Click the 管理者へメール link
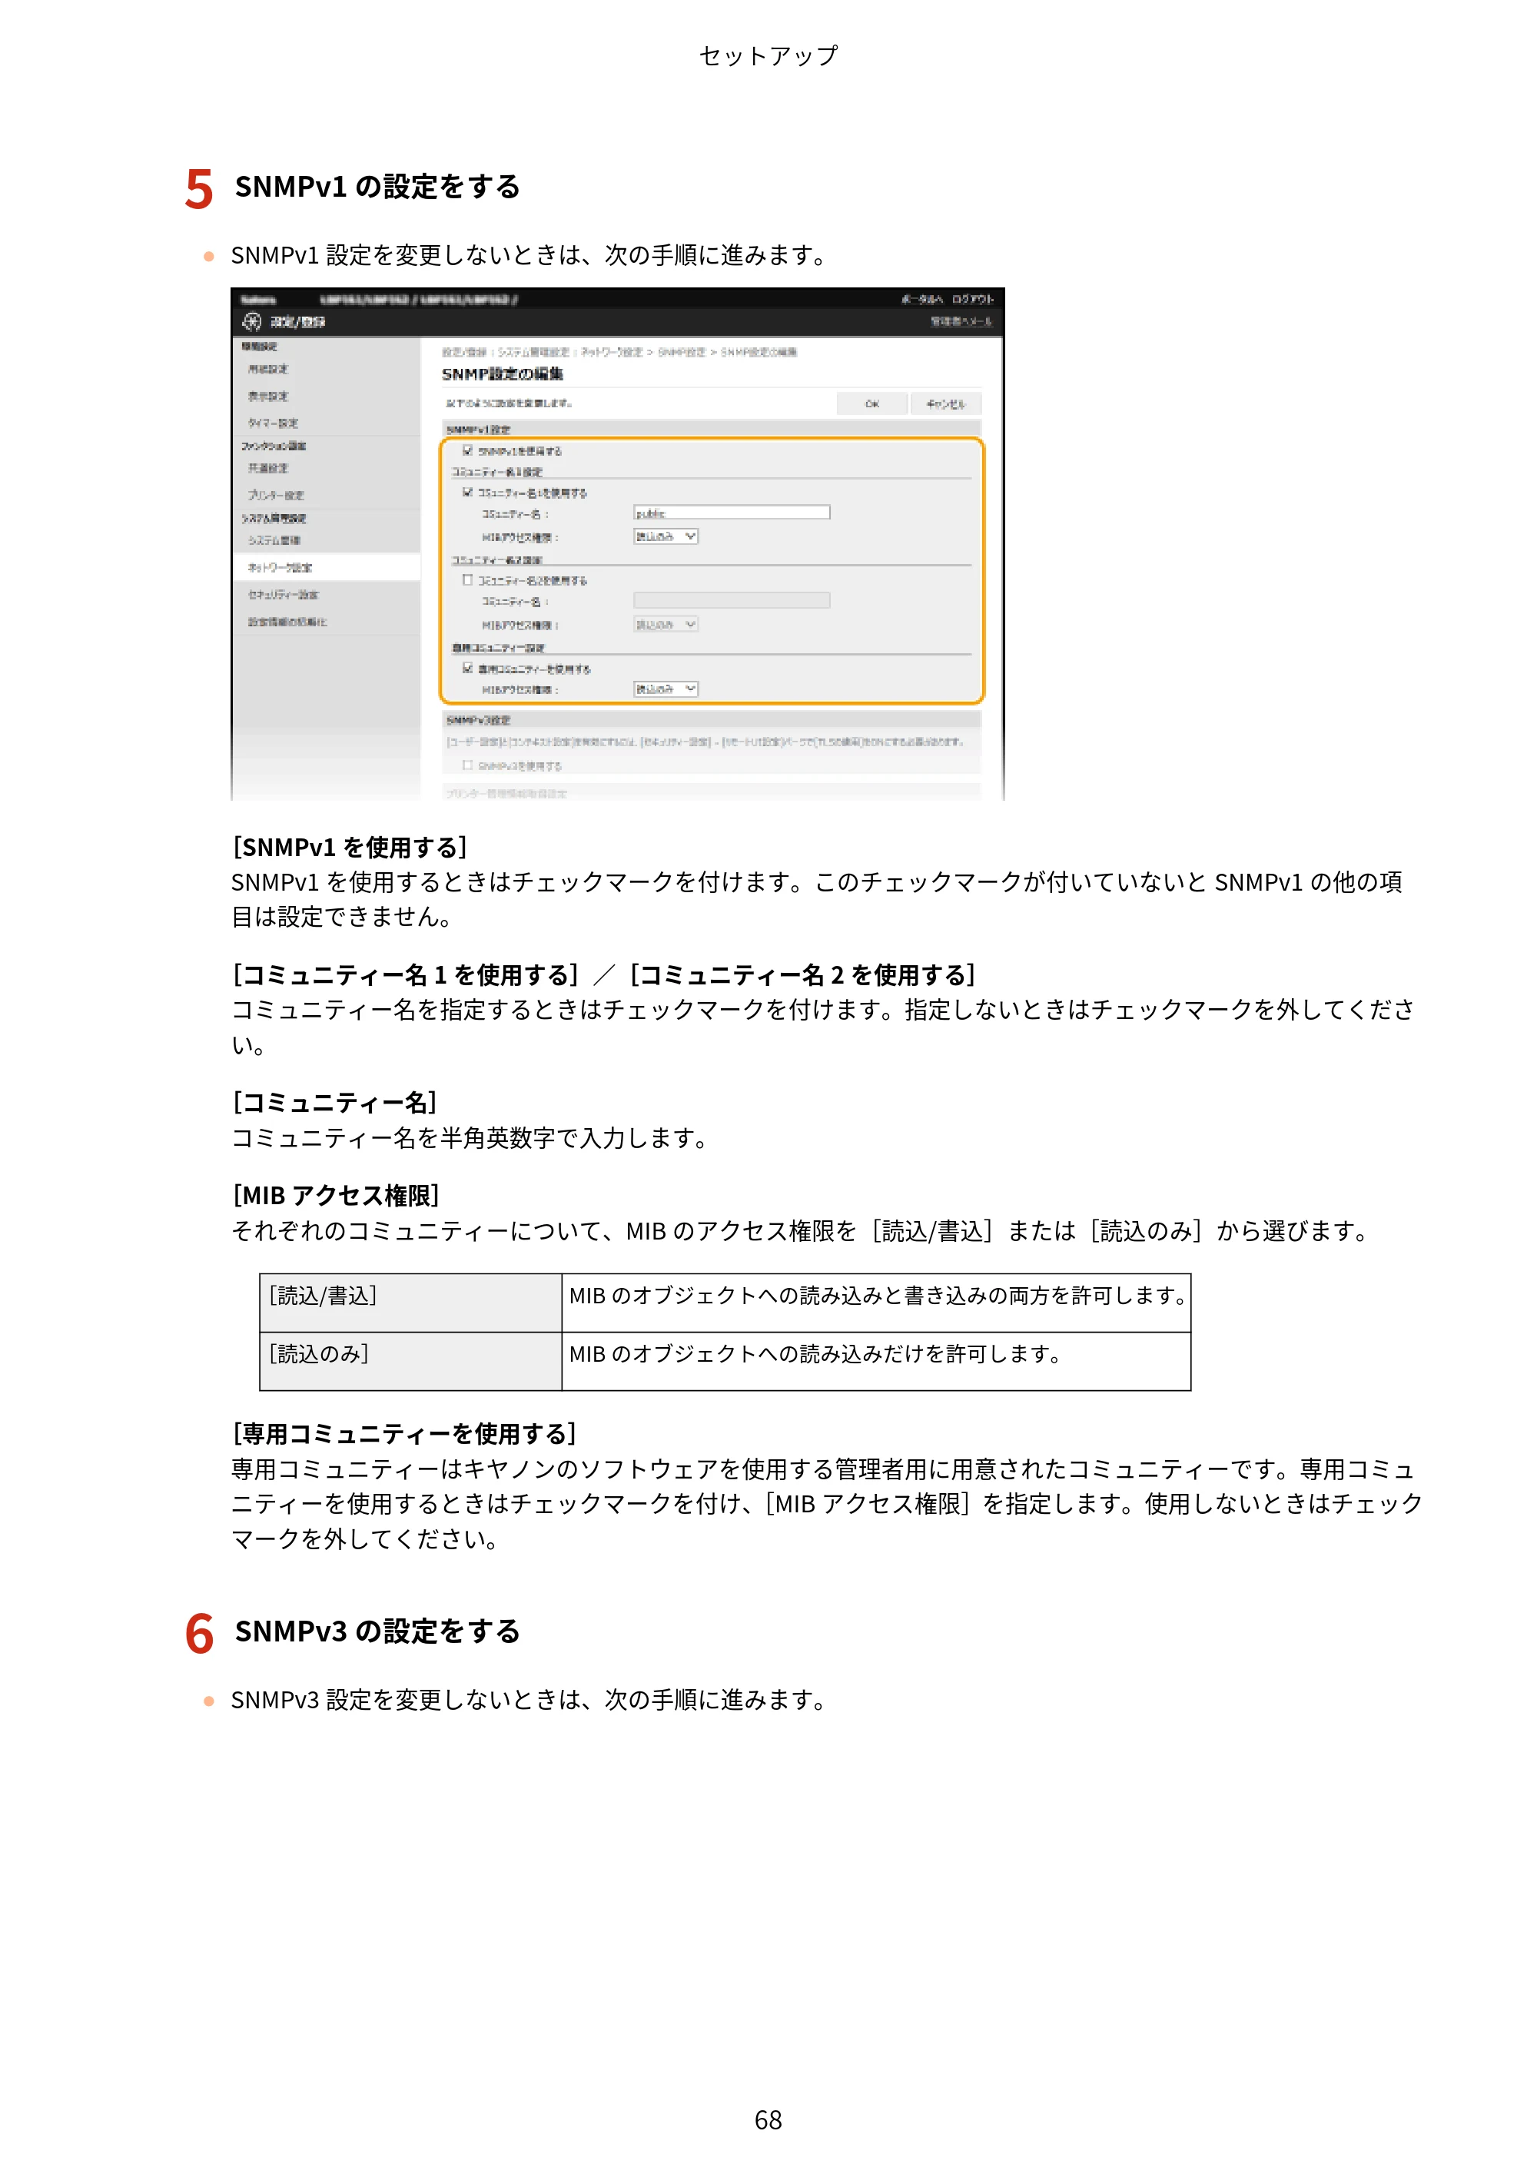The width and height of the screenshot is (1537, 2174). pyautogui.click(x=961, y=322)
